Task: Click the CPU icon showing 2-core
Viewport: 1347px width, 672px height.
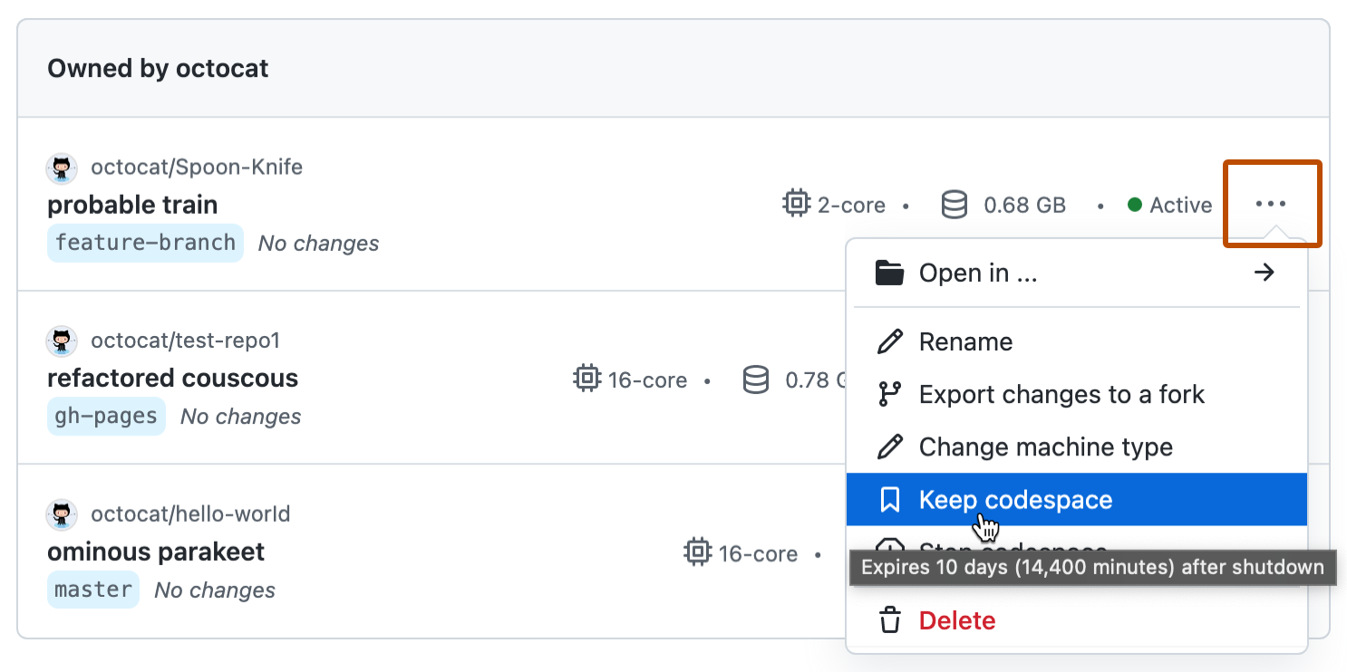Action: [796, 204]
